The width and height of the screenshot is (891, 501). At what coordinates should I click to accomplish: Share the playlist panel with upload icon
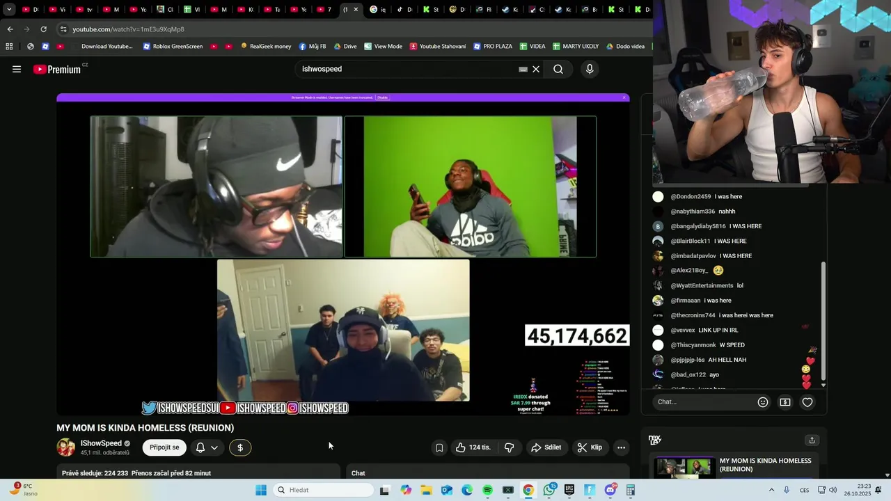812,440
